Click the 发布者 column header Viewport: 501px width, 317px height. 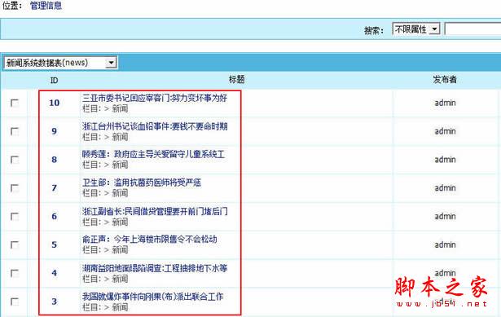point(445,80)
